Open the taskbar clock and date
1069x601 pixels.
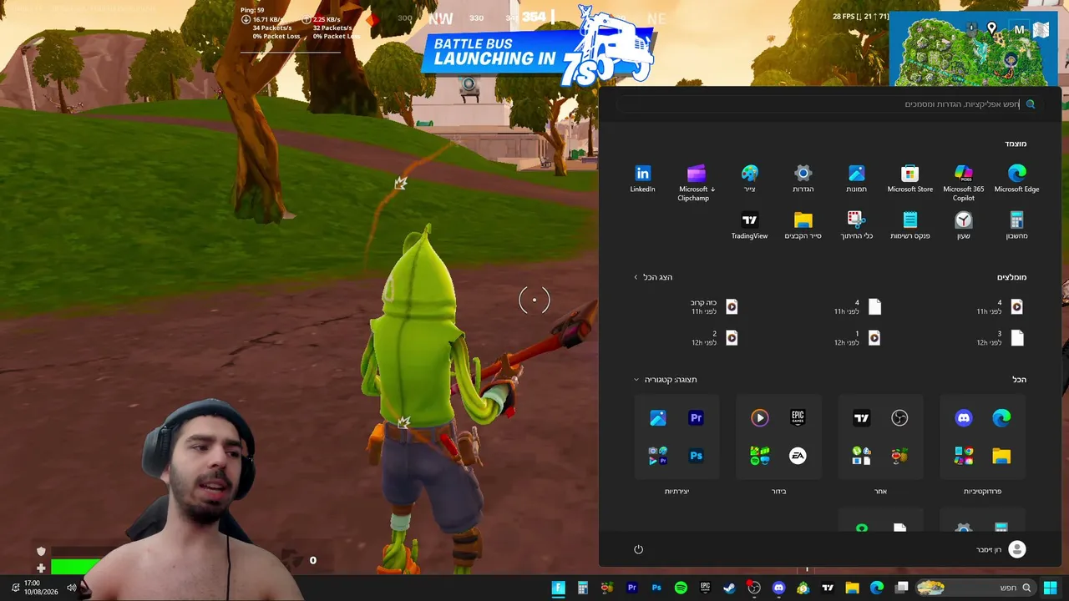[x=41, y=588]
